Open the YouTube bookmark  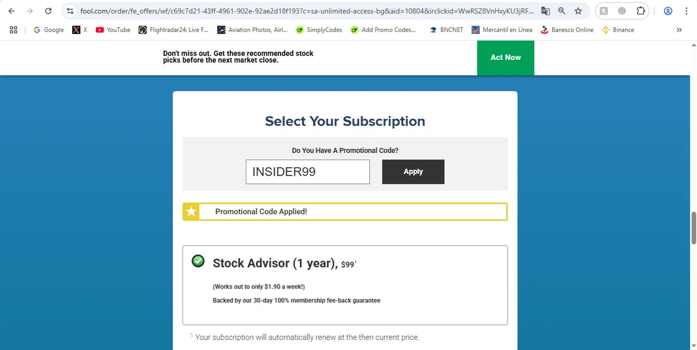click(x=113, y=30)
